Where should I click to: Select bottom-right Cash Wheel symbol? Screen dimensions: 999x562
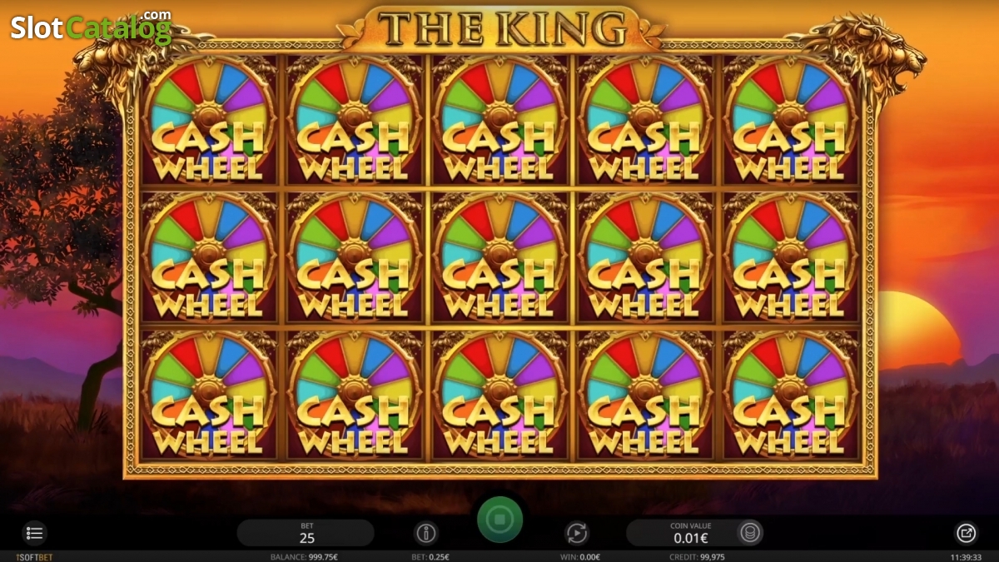pos(789,395)
